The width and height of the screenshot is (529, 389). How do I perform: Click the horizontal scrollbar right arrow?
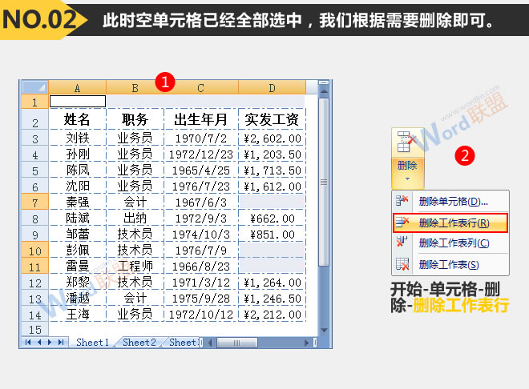(306, 343)
